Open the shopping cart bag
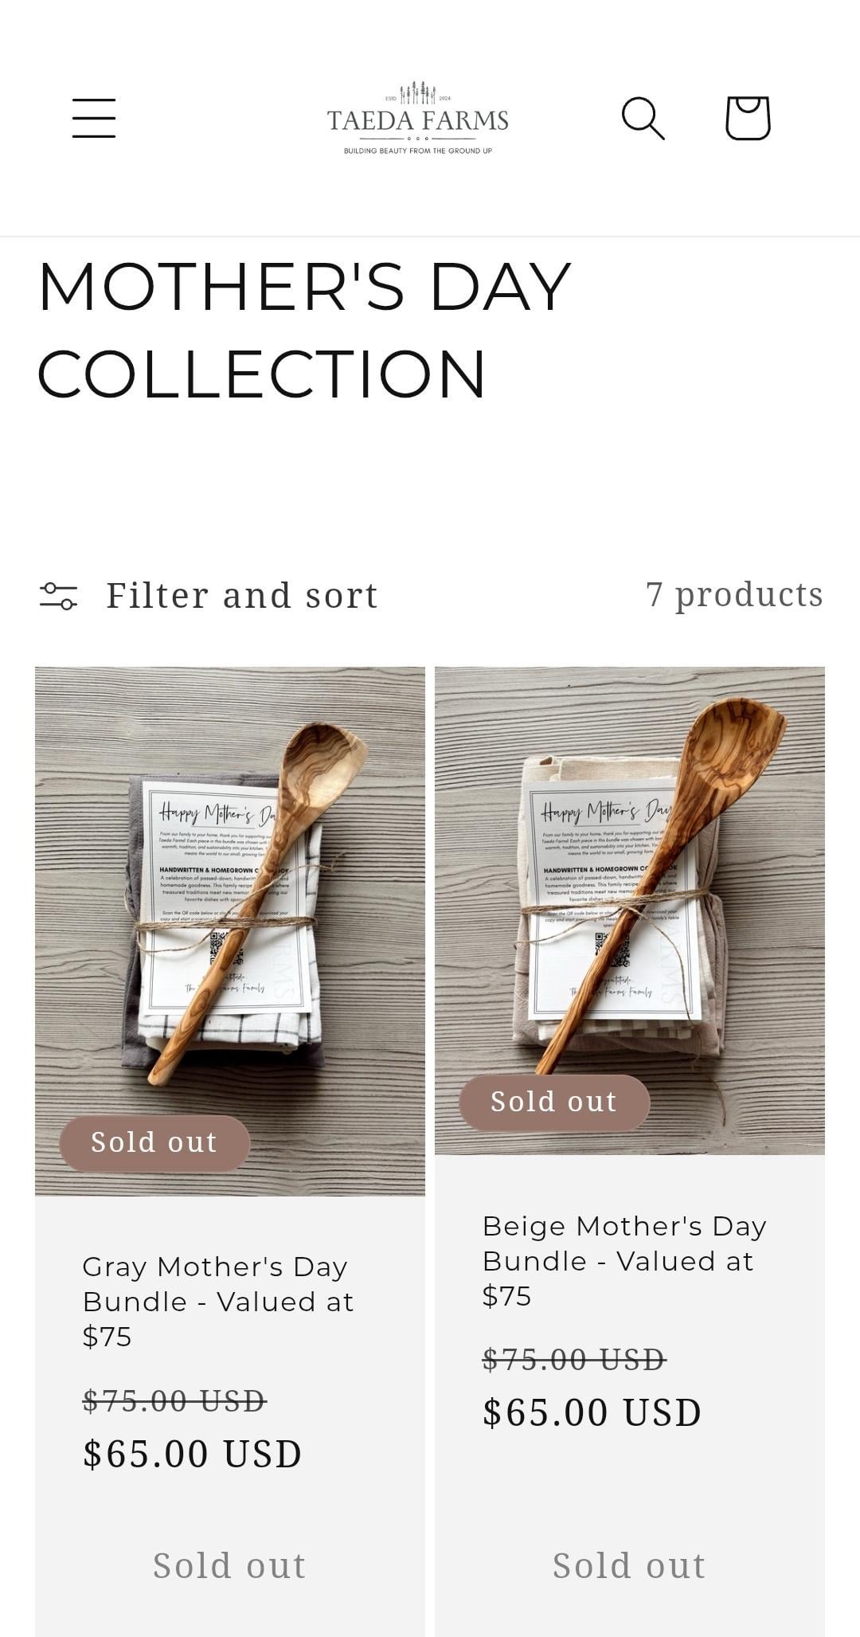Viewport: 860px width, 1637px height. (748, 118)
